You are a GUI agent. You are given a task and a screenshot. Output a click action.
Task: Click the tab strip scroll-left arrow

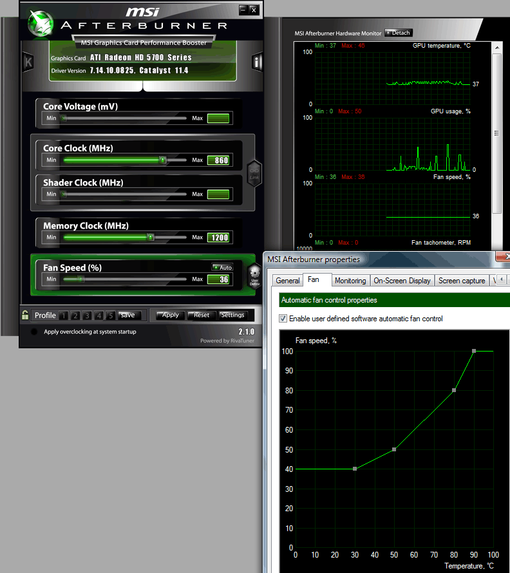[x=502, y=279]
